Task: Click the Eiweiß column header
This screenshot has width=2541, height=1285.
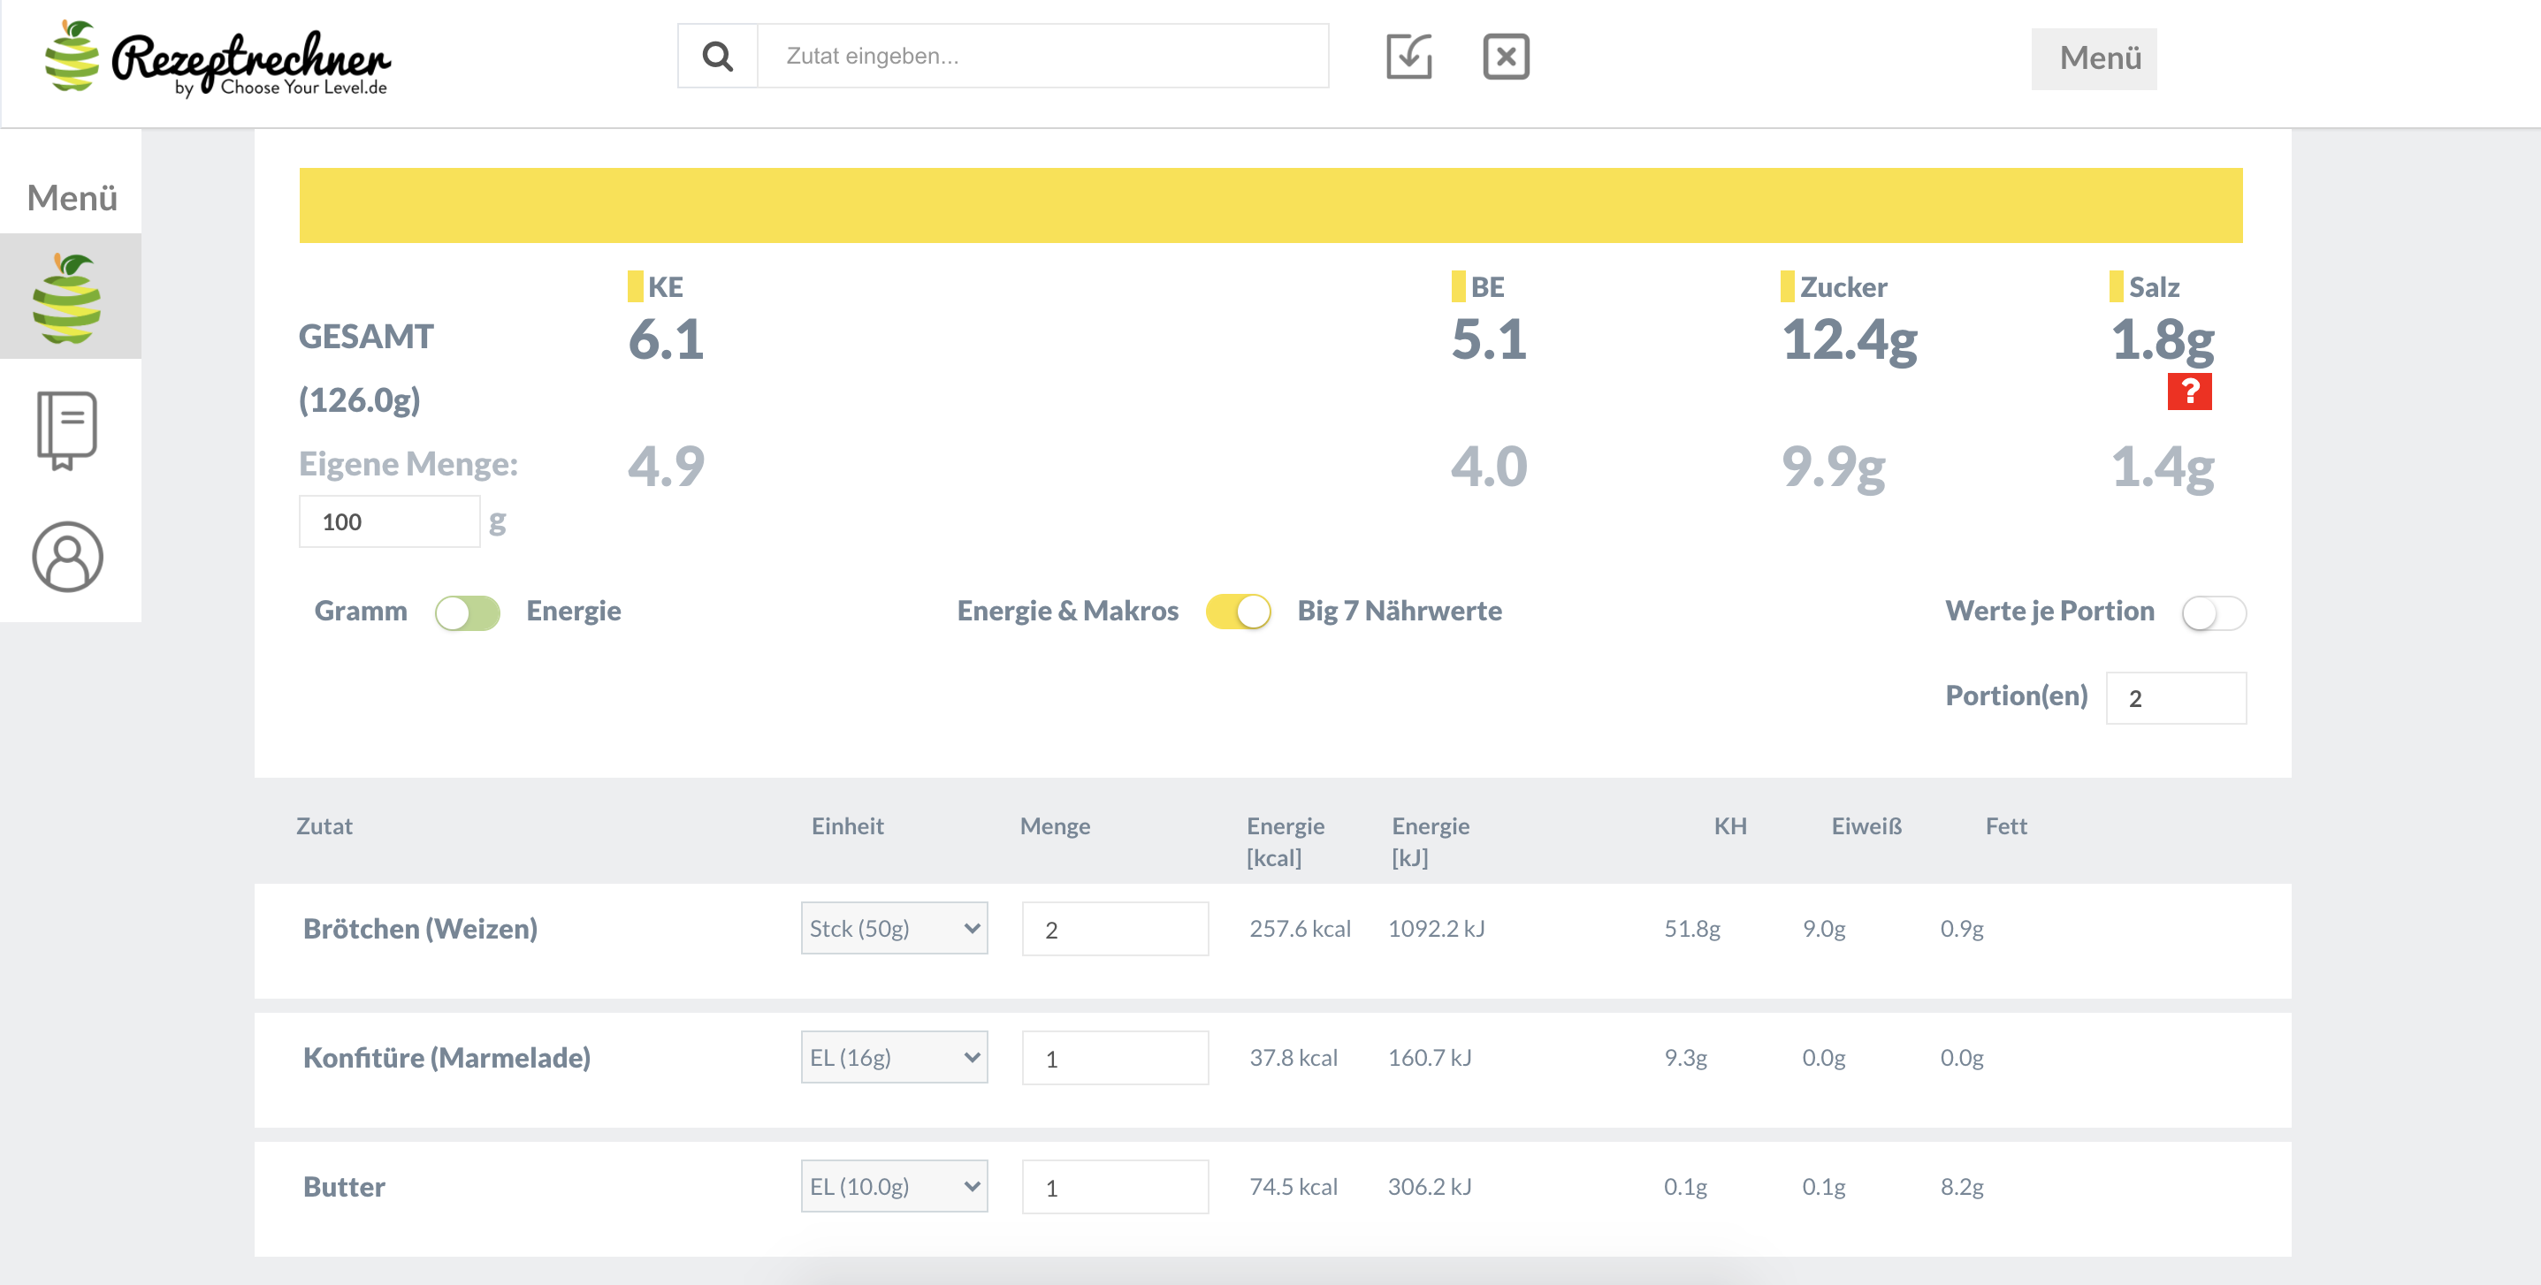Action: [x=1866, y=826]
